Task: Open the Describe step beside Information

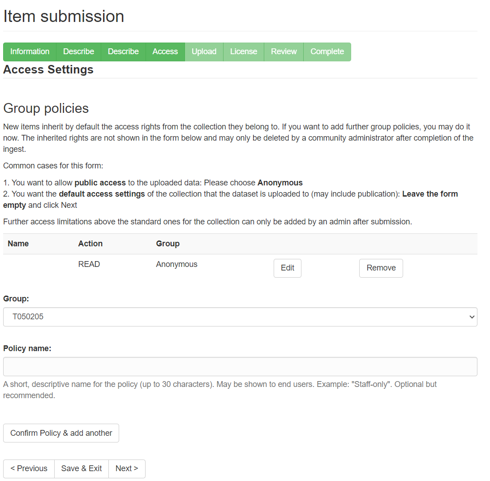Action: (79, 52)
